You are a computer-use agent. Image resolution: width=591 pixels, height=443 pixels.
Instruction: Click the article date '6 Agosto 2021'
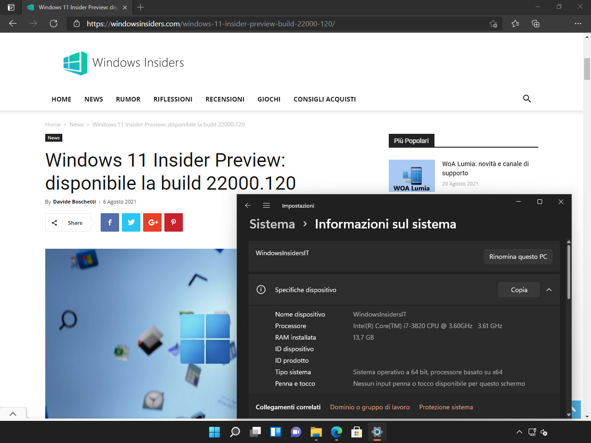click(x=120, y=202)
